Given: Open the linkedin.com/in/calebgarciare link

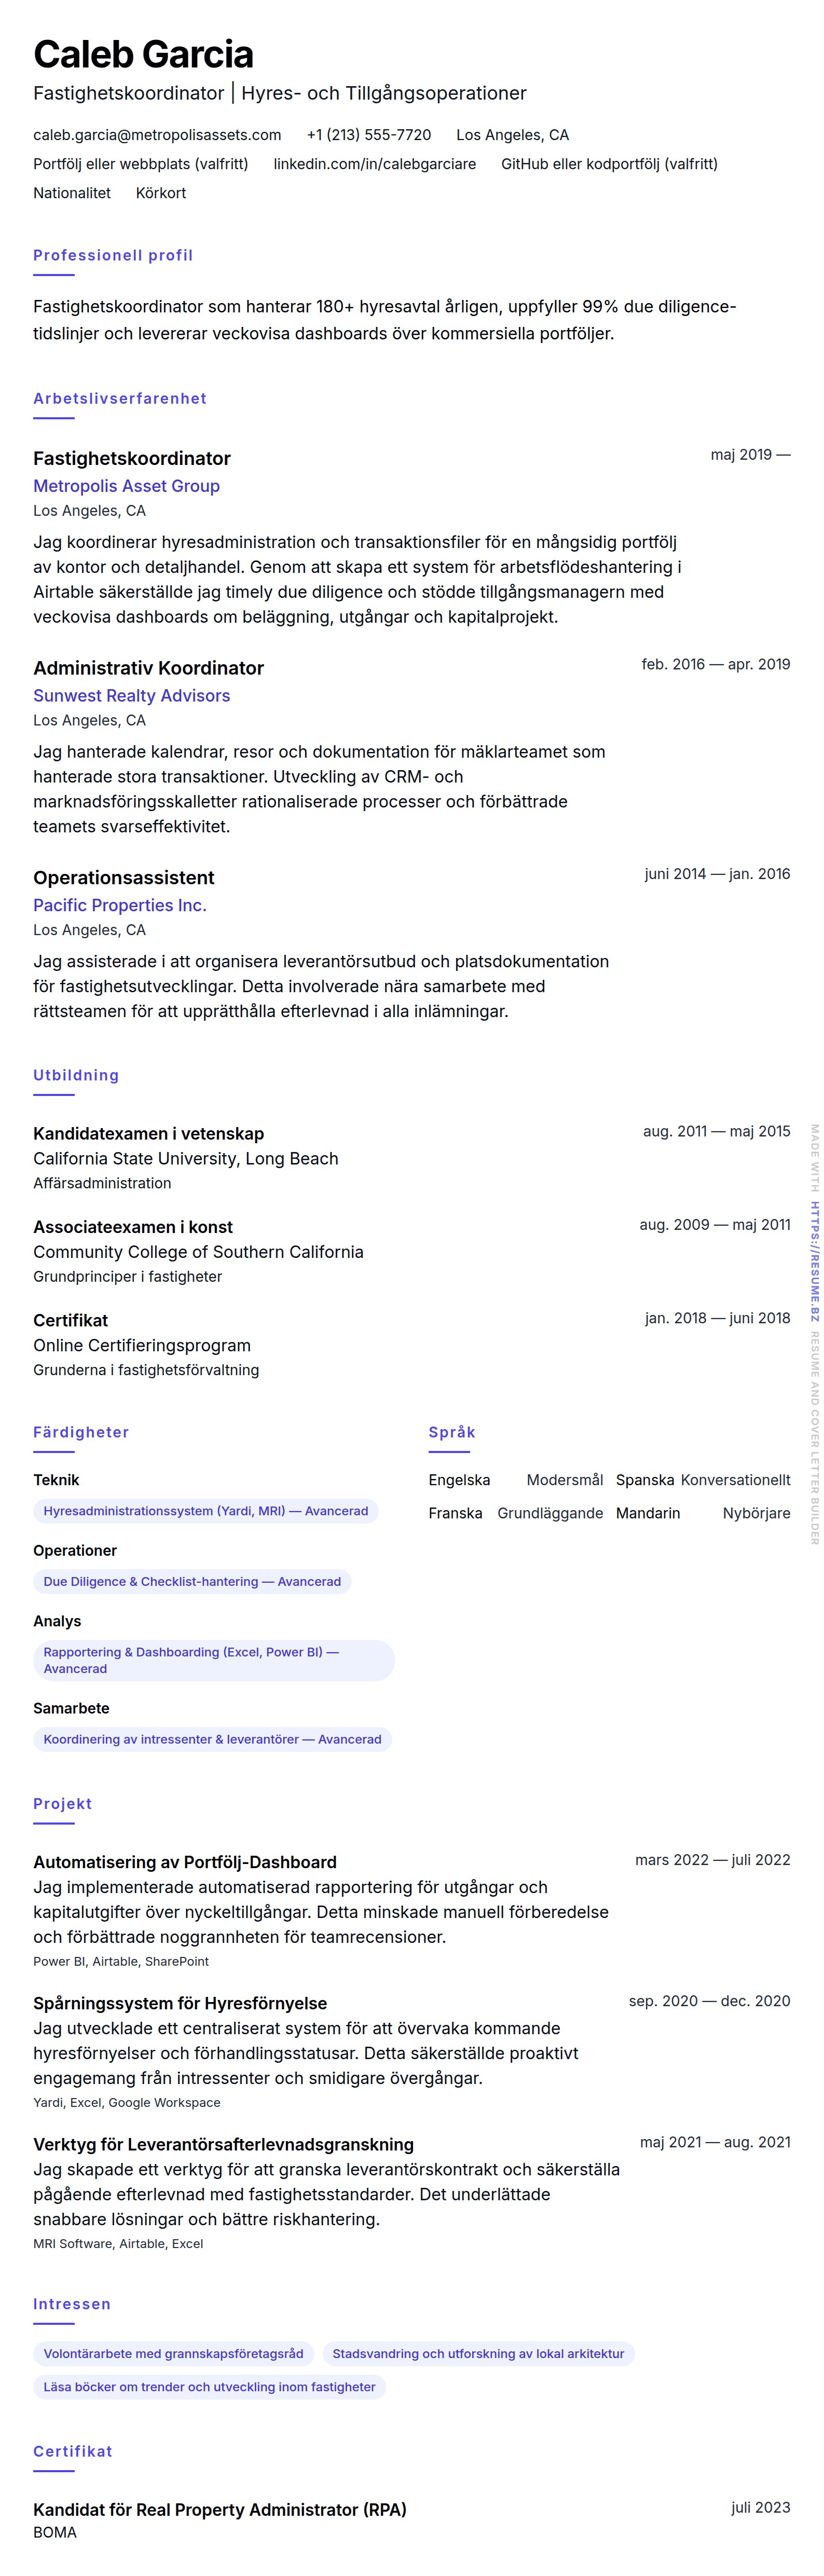Looking at the screenshot, I should click(374, 164).
